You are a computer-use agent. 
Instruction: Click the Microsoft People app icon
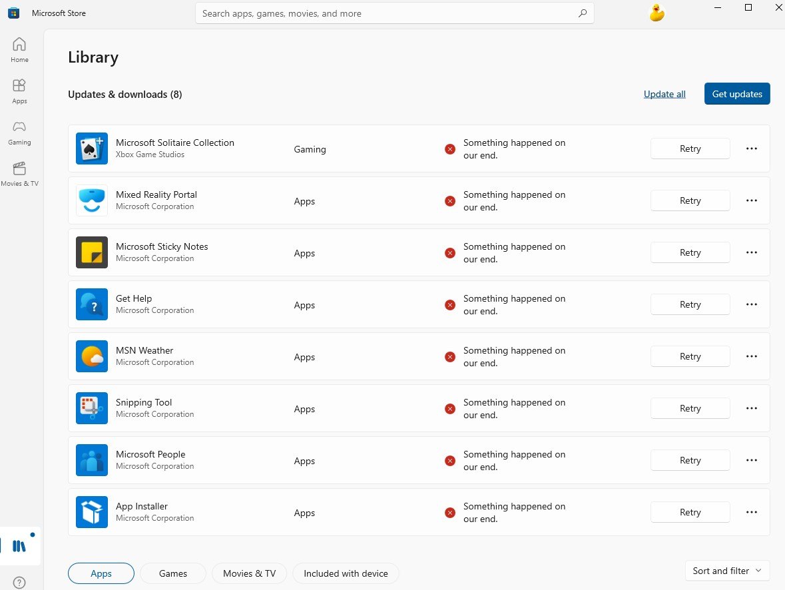click(x=92, y=460)
